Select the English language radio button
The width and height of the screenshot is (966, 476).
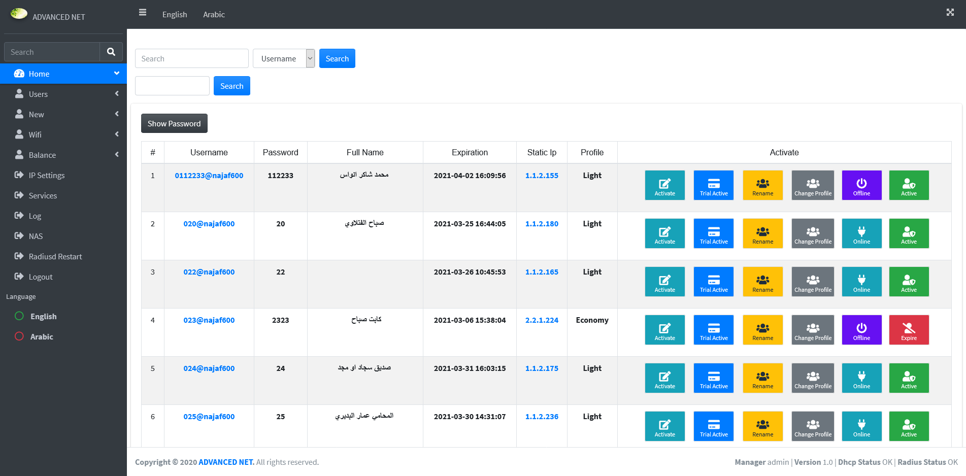(x=19, y=316)
